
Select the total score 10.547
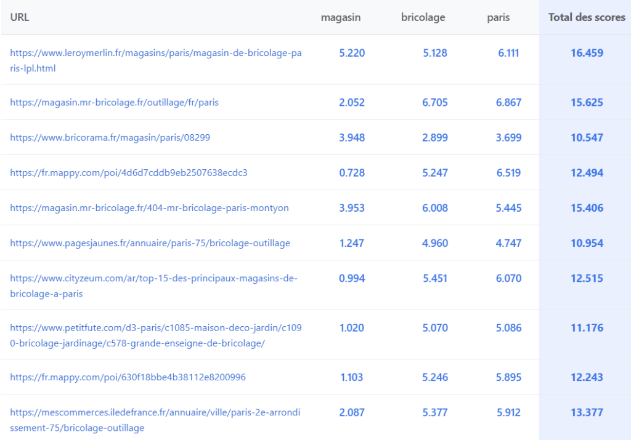[587, 137]
